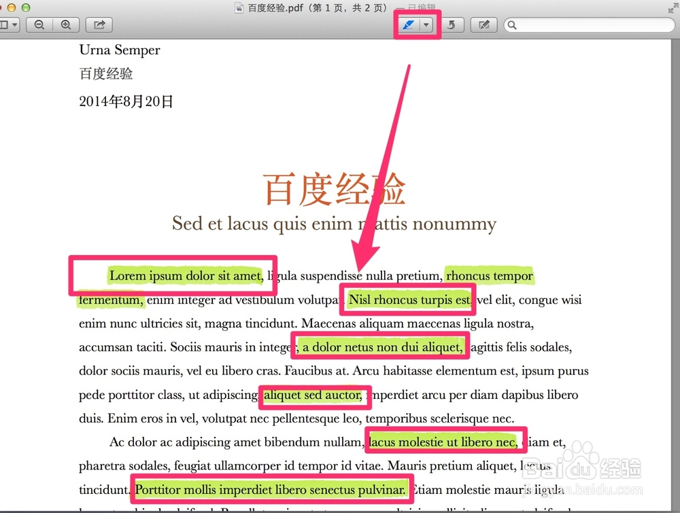Screen dimensions: 680x513
Task: Click the search magnifier icon
Action: click(512, 25)
